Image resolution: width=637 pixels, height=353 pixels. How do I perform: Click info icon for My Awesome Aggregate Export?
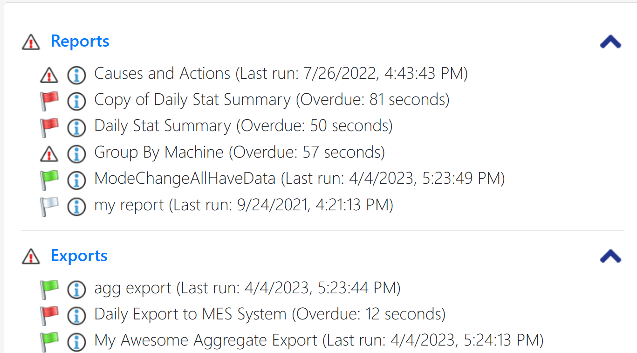76,341
